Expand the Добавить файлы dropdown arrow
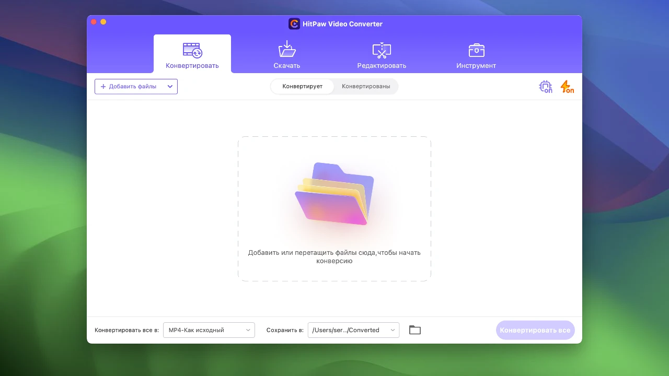Image resolution: width=669 pixels, height=376 pixels. [x=170, y=87]
